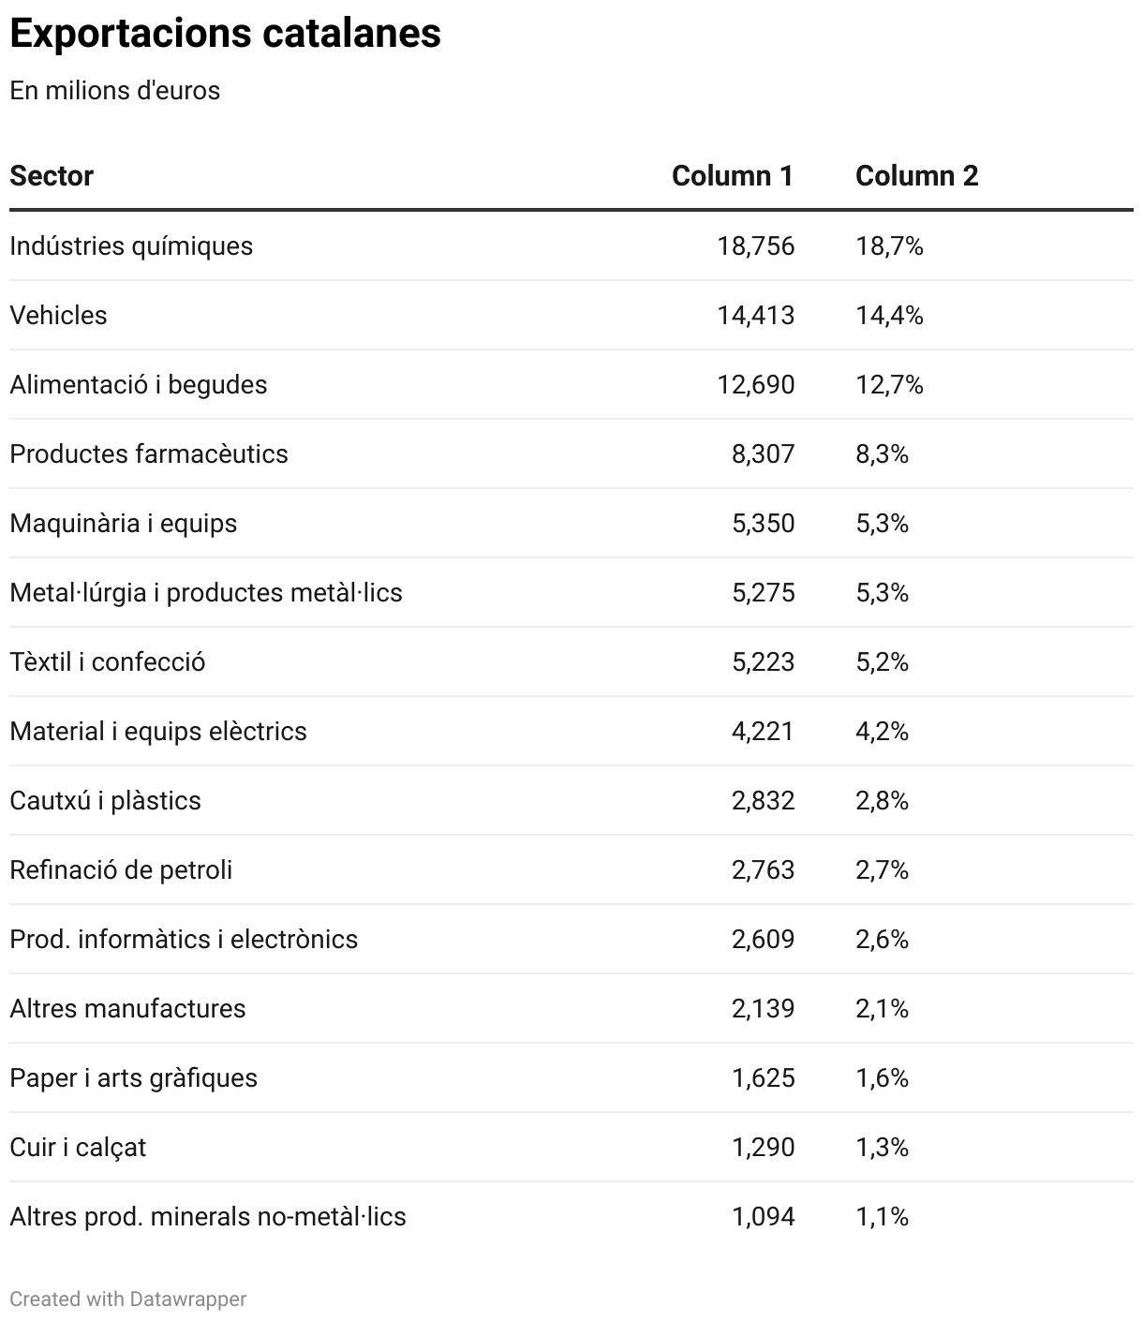Click the Column 2 header
Screen dimensions: 1143x1321
916,176
